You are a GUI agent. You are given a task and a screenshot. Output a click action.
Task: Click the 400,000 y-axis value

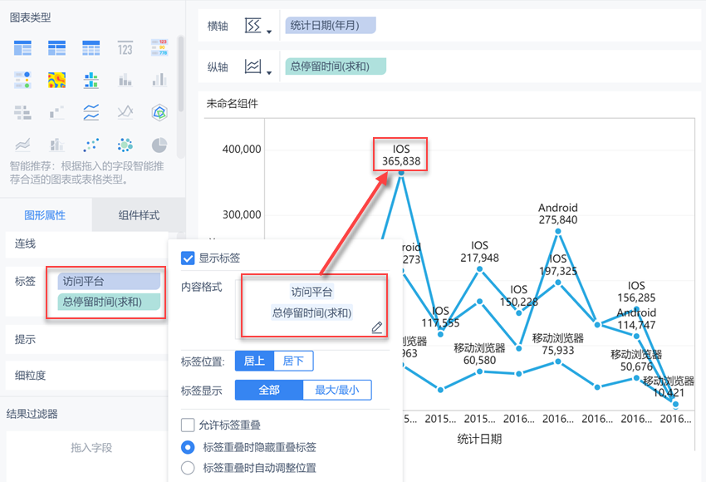[x=242, y=149]
